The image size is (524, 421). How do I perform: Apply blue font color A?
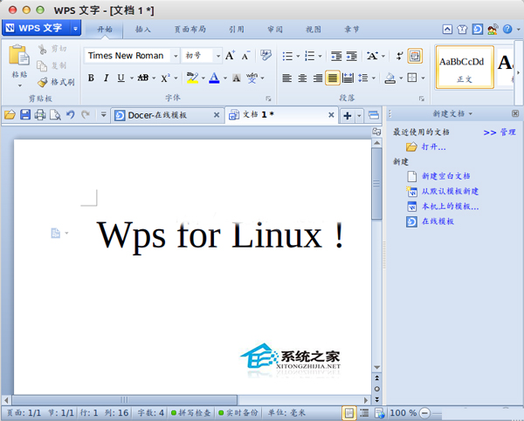click(x=214, y=78)
